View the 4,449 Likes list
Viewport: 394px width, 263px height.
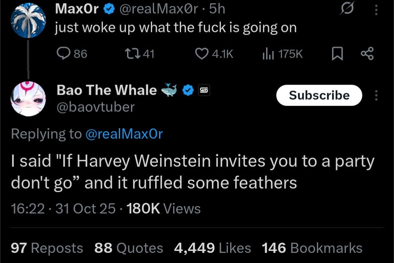pyautogui.click(x=212, y=248)
